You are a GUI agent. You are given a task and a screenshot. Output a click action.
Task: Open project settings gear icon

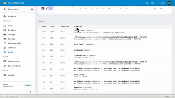[32, 9]
